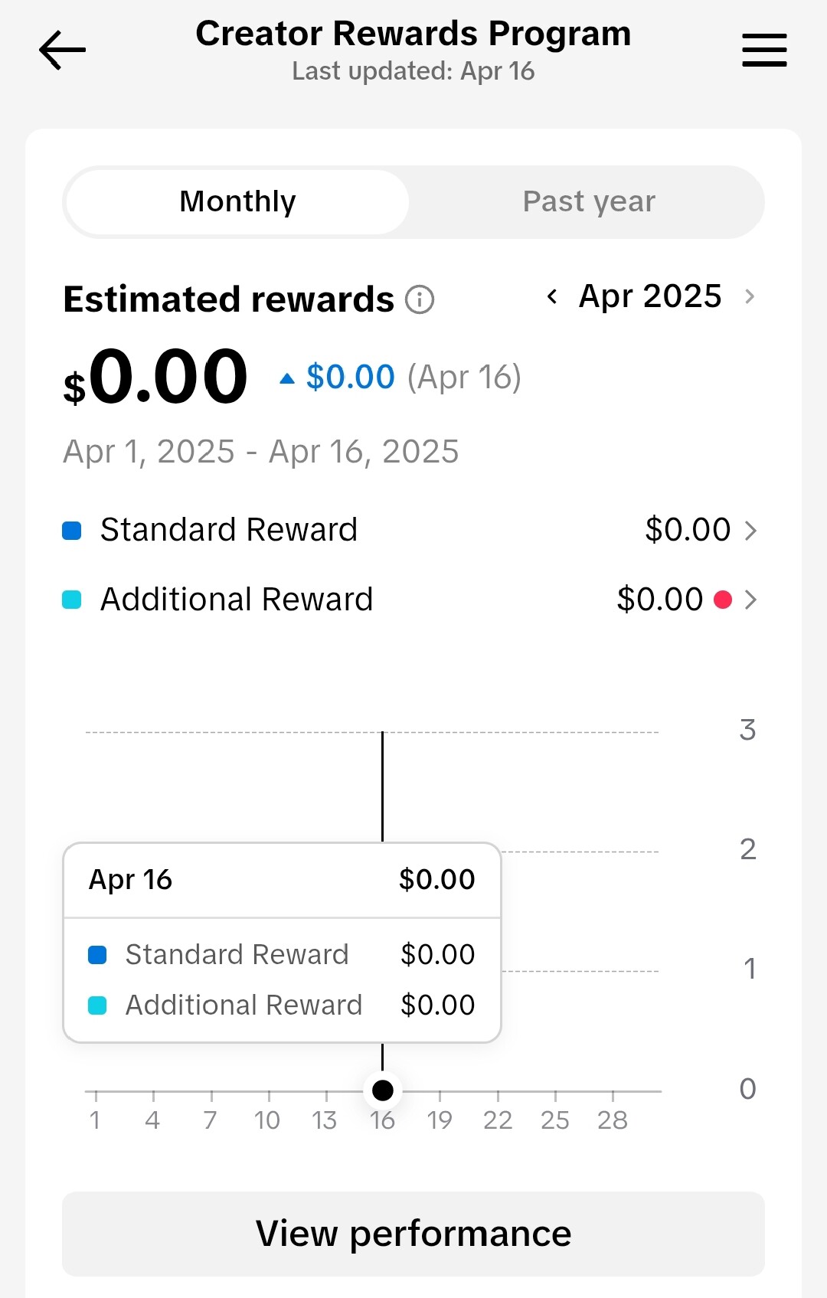Switch to the Monthly tab

click(x=237, y=202)
